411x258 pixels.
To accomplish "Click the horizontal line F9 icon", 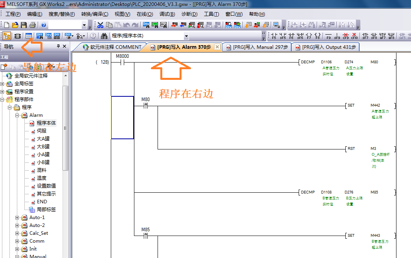I will (328, 36).
